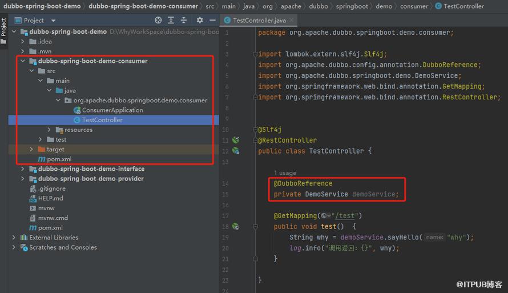This screenshot has height=293, width=508.
Task: Expand External Libraries node
Action: click(14, 237)
